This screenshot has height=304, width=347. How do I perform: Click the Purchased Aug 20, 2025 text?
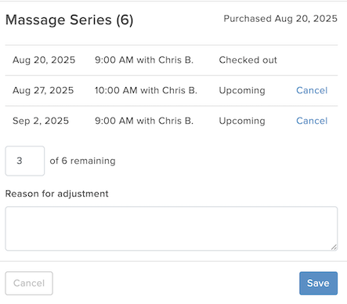tap(280, 19)
